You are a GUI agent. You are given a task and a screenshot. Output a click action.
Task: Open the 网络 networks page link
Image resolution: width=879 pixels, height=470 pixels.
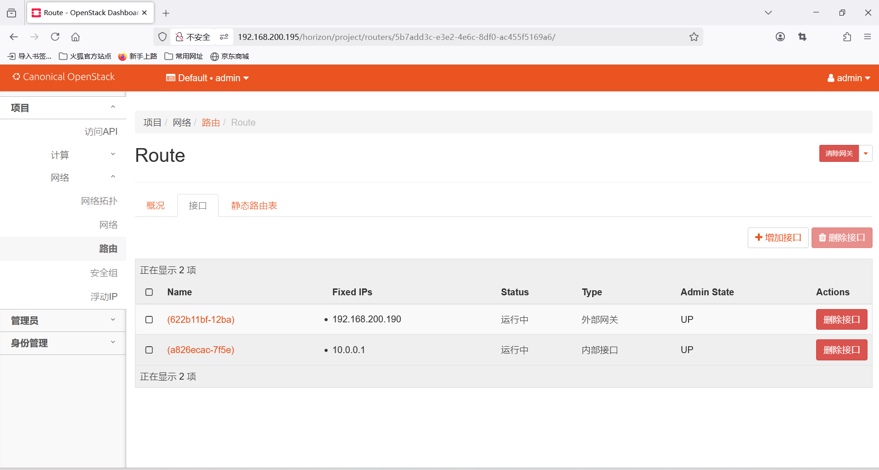[108, 225]
